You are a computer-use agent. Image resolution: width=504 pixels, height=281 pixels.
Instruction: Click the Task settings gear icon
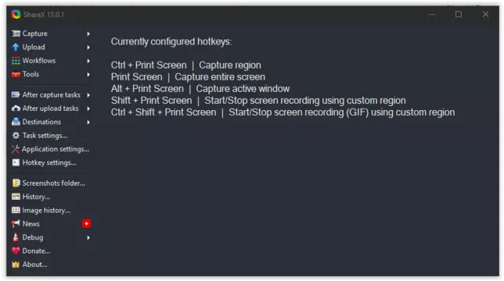pos(16,136)
